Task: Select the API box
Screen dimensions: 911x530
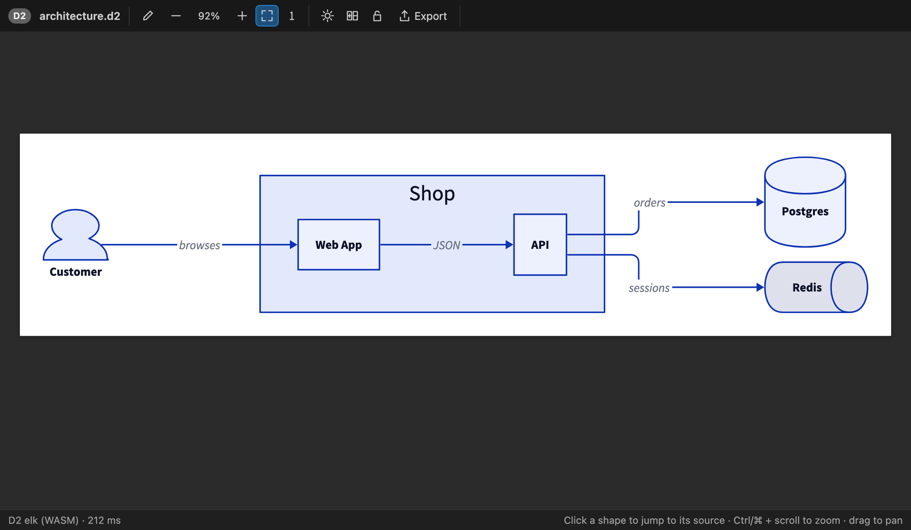Action: 540,245
